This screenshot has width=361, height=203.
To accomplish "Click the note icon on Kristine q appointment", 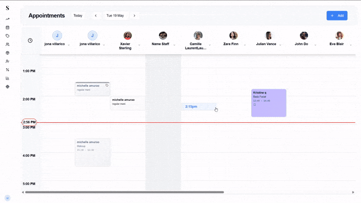I will click(x=255, y=105).
